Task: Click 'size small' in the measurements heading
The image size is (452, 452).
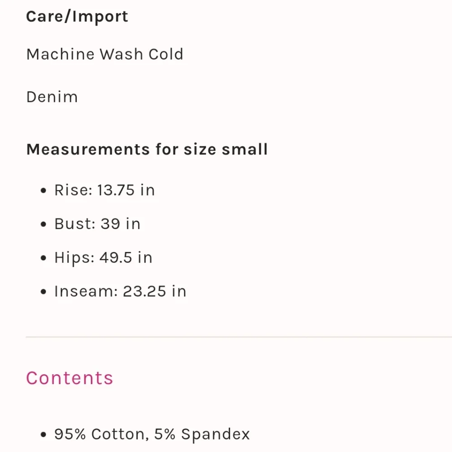Action: 226,149
